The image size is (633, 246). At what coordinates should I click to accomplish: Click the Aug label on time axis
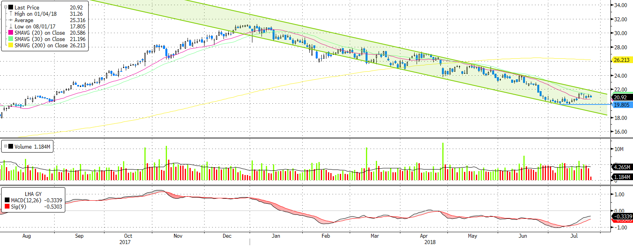pos(27,236)
